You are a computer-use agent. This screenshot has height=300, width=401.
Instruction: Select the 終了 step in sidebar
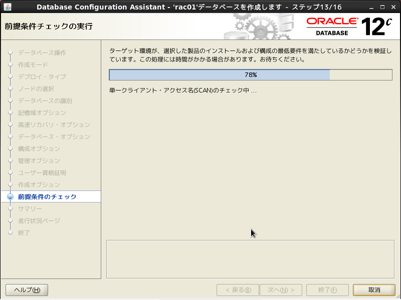(x=24, y=232)
